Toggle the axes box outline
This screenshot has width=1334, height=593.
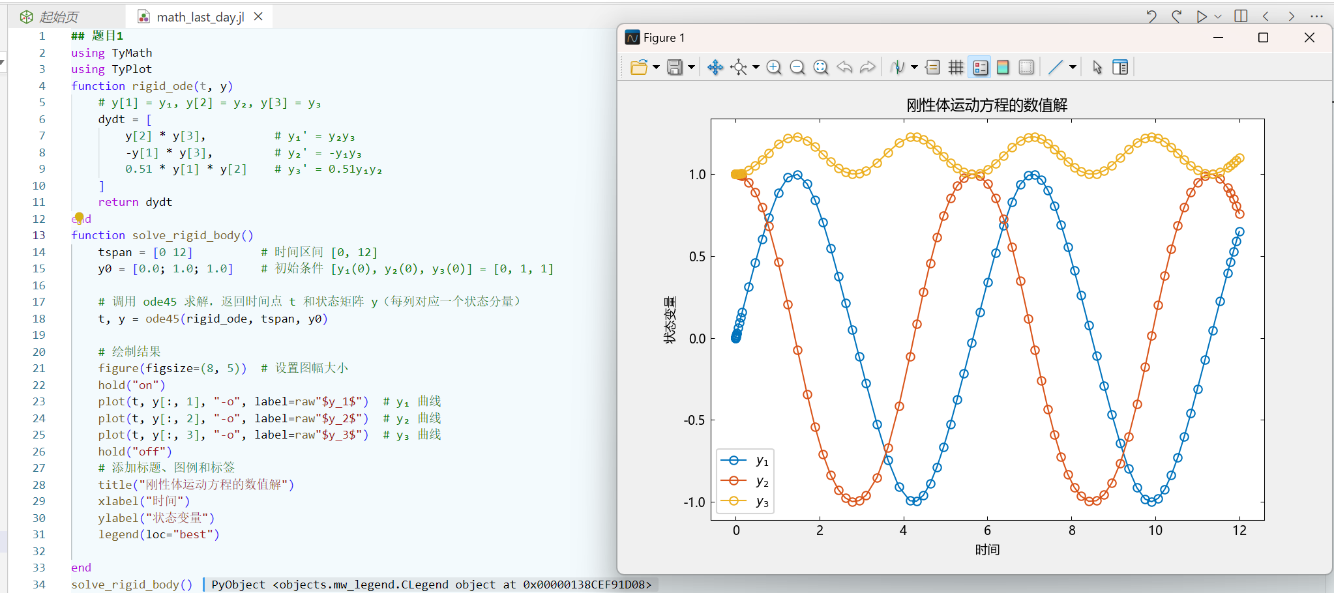point(1026,67)
